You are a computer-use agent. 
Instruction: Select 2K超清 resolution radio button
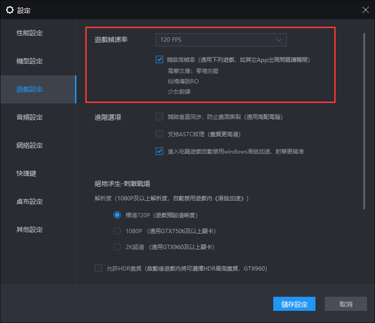pos(117,247)
